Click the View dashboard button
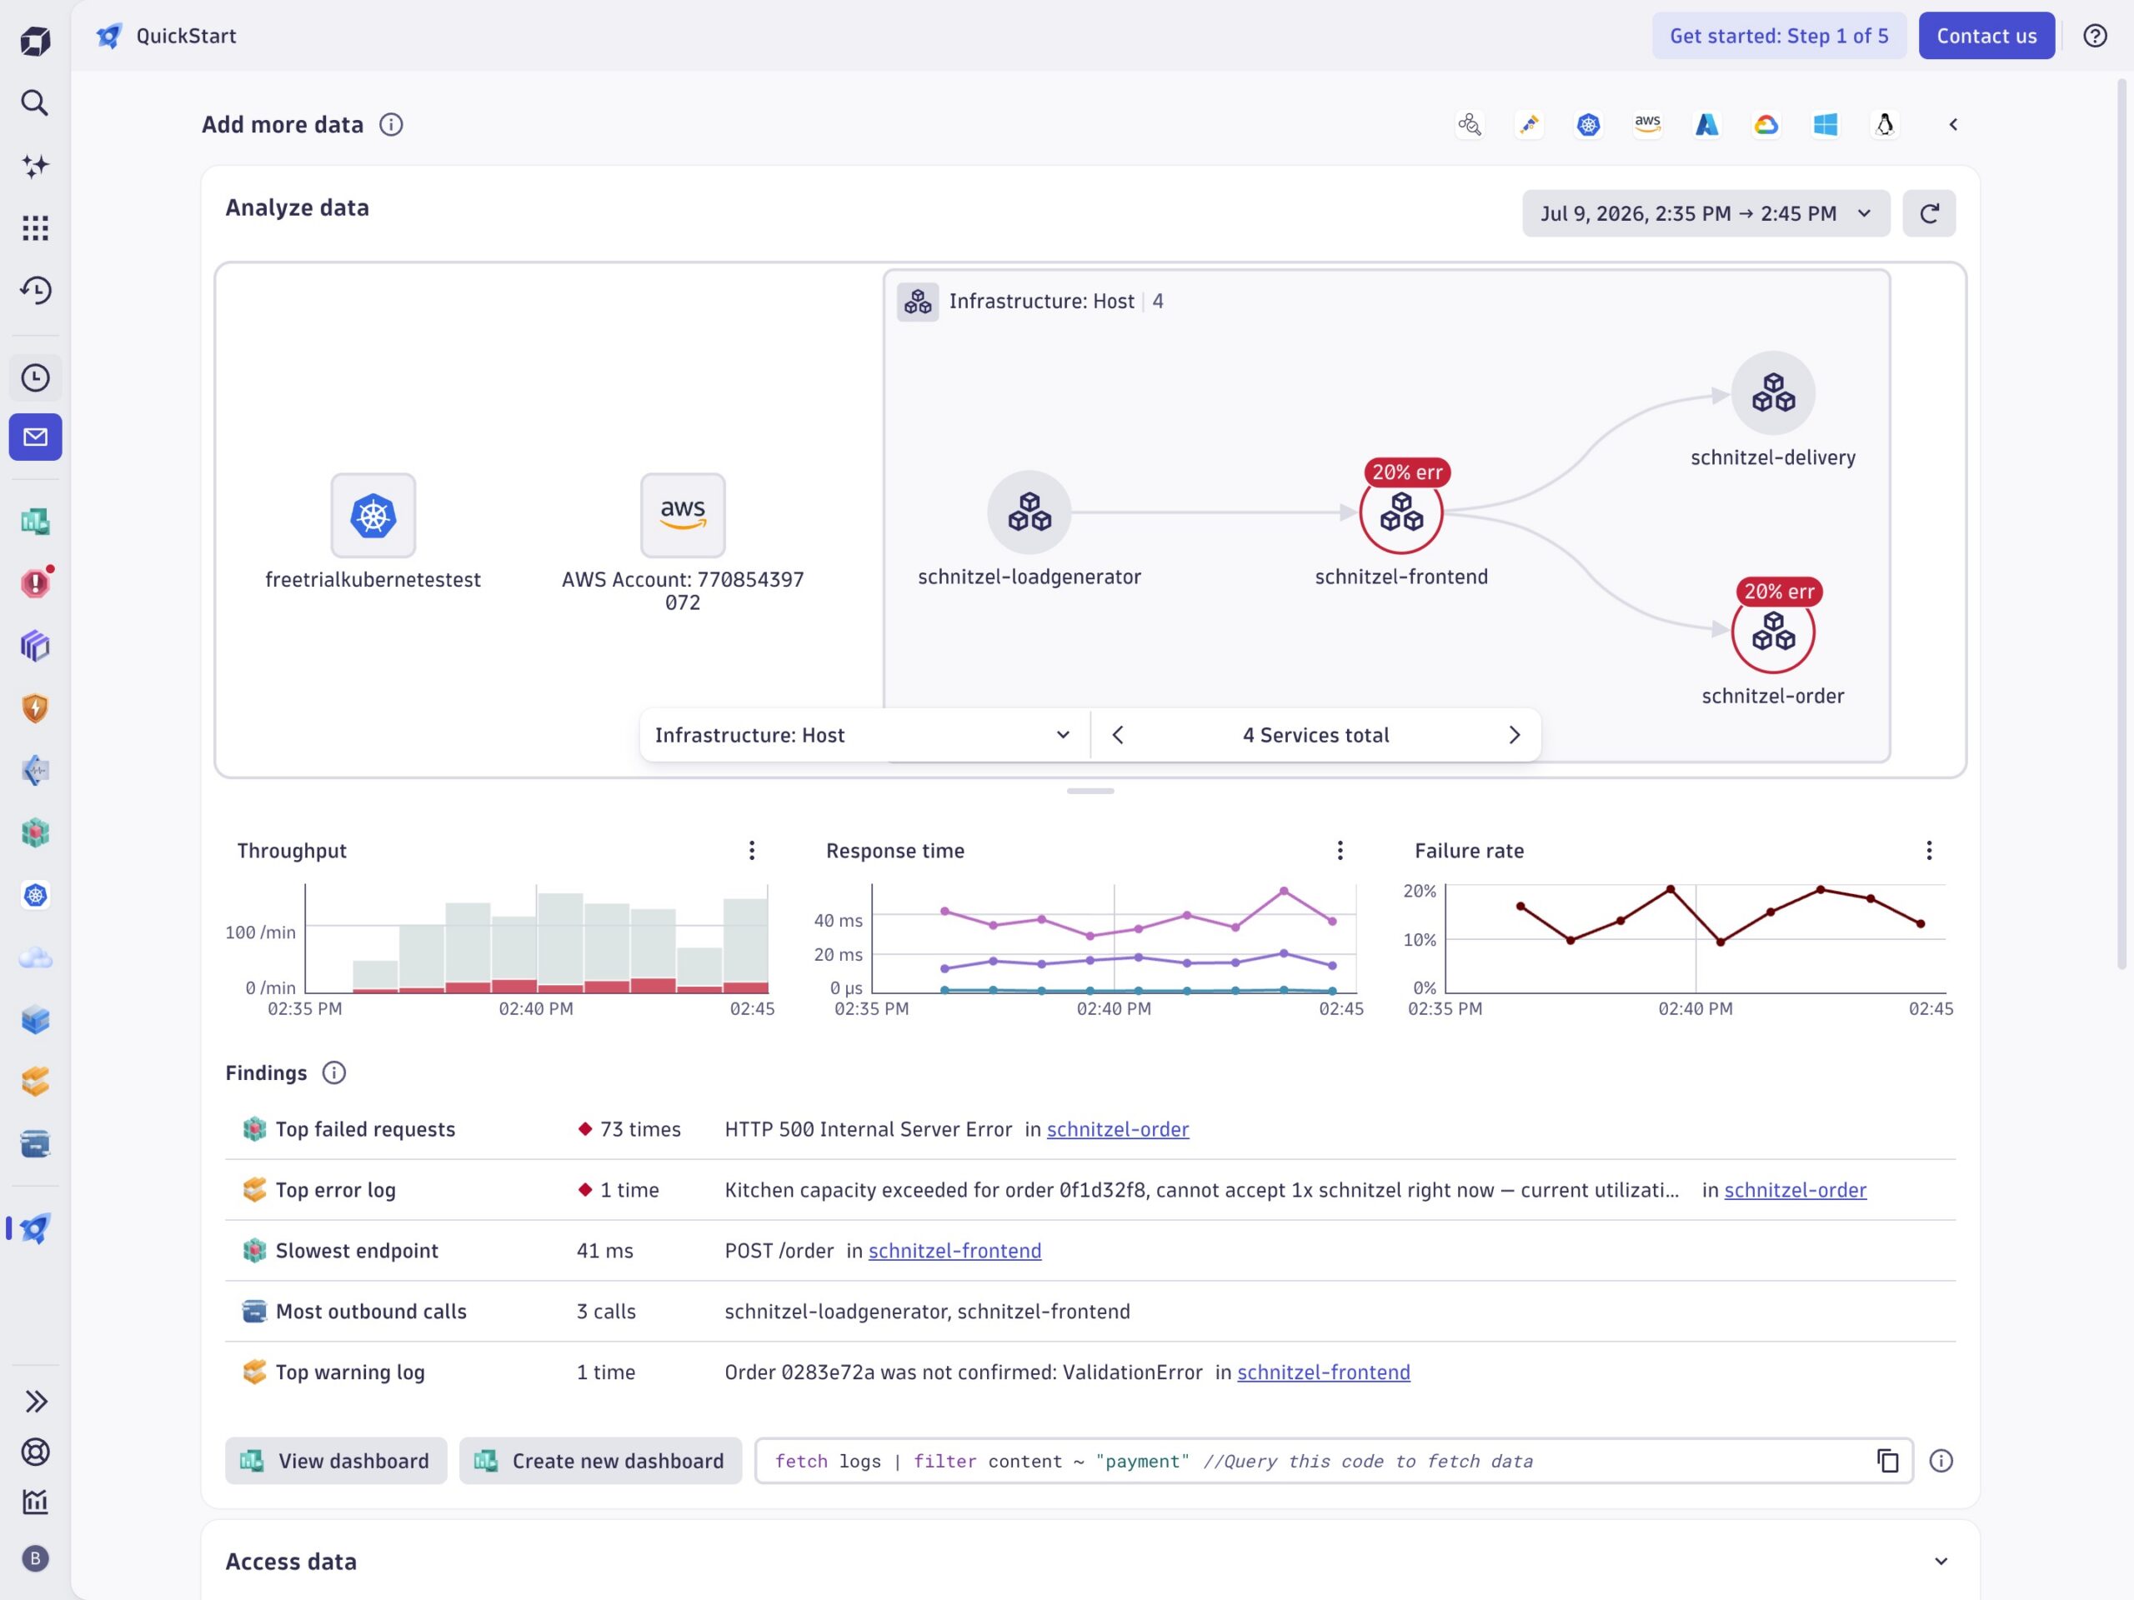The width and height of the screenshot is (2134, 1600). 336,1461
